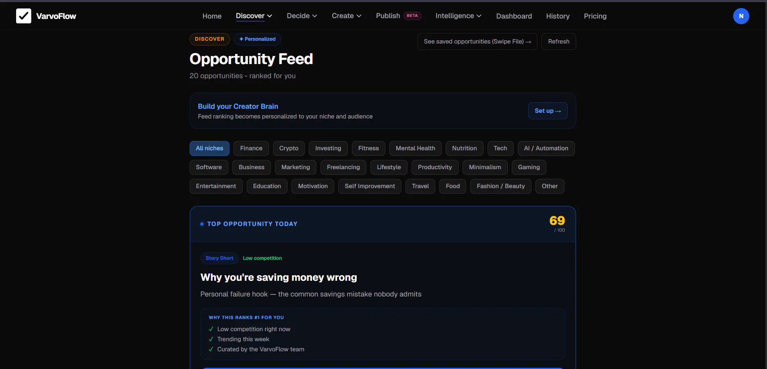Image resolution: width=767 pixels, height=369 pixels.
Task: Select the Tech niche chip
Action: [500, 148]
